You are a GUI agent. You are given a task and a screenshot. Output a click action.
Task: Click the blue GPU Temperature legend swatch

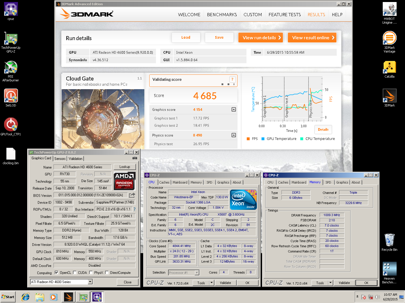[x=263, y=139]
